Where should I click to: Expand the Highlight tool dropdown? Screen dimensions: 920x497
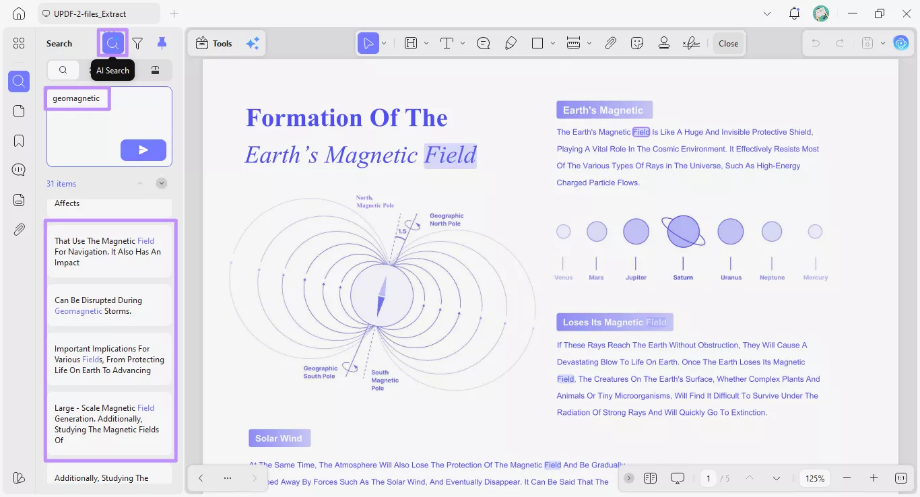426,43
